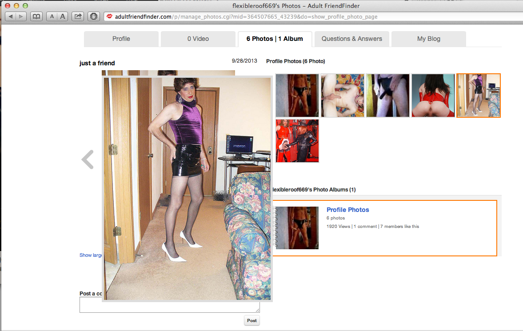This screenshot has height=331, width=523.
Task: Select the 6 Photos | 1 Album tab
Action: point(275,39)
